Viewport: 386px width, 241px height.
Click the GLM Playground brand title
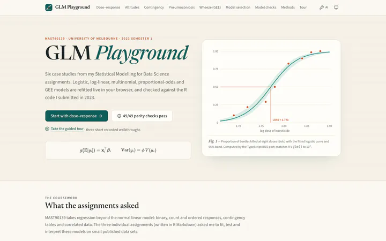[x=72, y=7]
